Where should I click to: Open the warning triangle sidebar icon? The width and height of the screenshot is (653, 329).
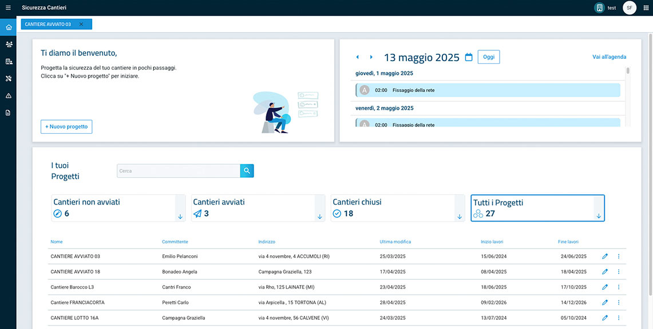click(9, 95)
